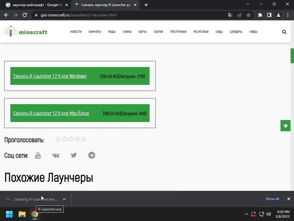Image resolution: width=294 pixels, height=221 pixels.
Task: Open the Telegram social link
Action: coord(92,155)
